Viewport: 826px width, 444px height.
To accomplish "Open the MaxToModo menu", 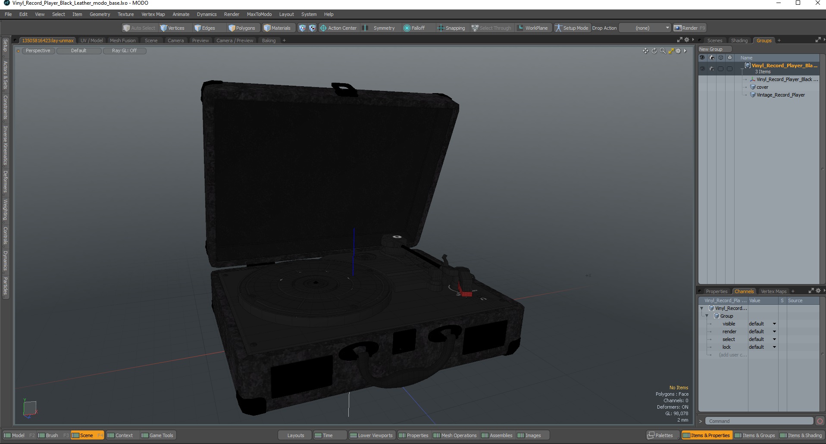I will pos(259,14).
